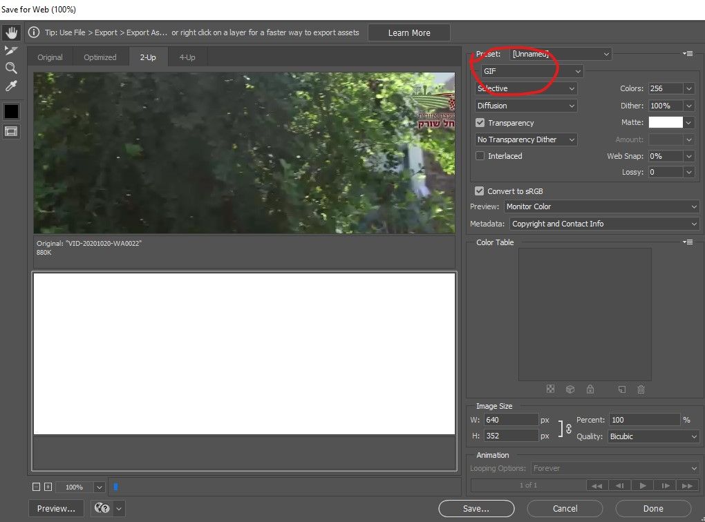
Task: Open the Preset dropdown
Action: coord(561,54)
